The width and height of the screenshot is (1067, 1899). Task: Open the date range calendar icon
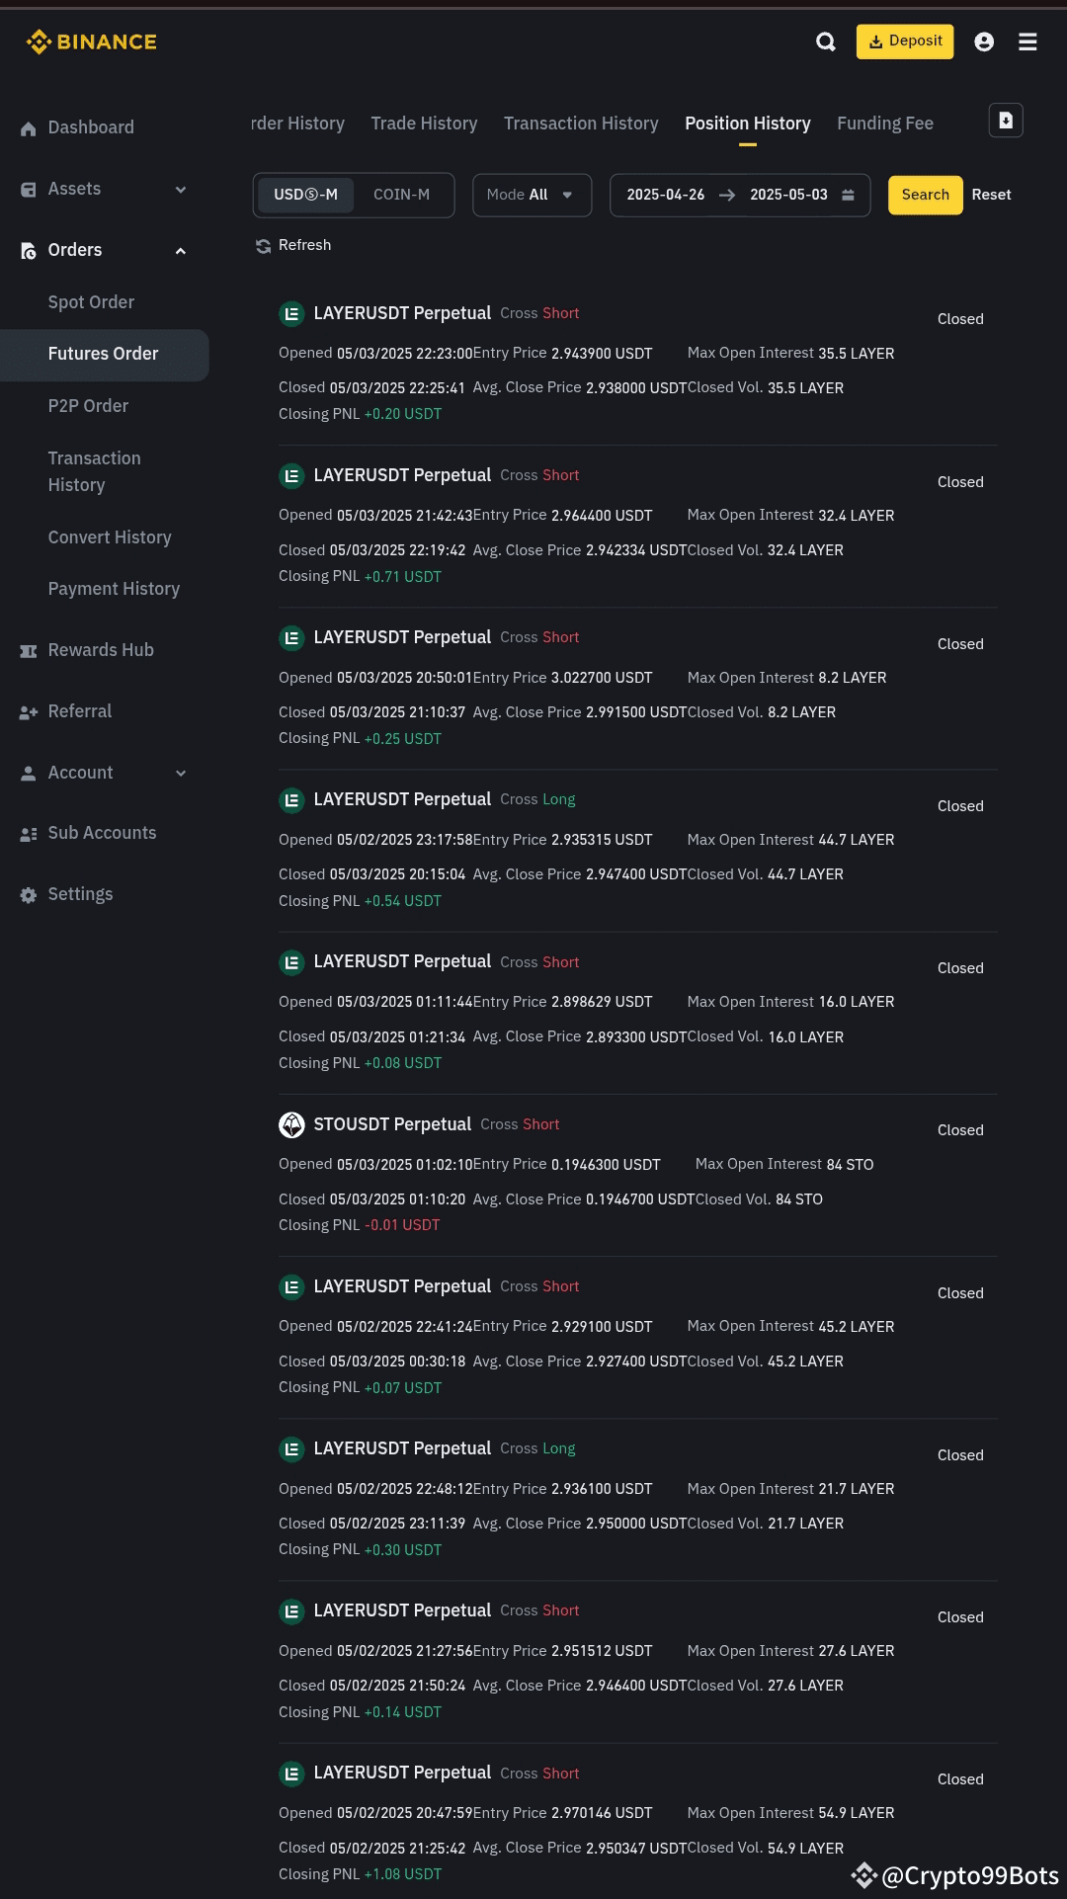coord(848,195)
